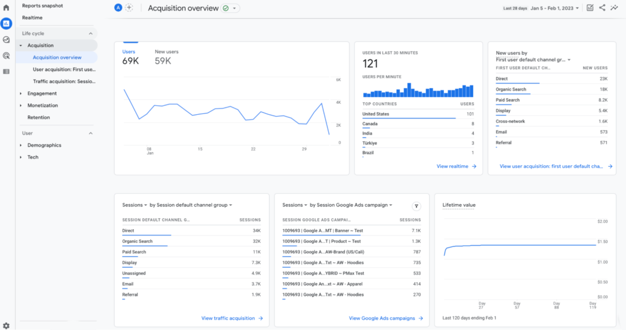Image resolution: width=626 pixels, height=330 pixels.
Task: Open Sessions metric dropdown on channel group card
Action: click(134, 205)
